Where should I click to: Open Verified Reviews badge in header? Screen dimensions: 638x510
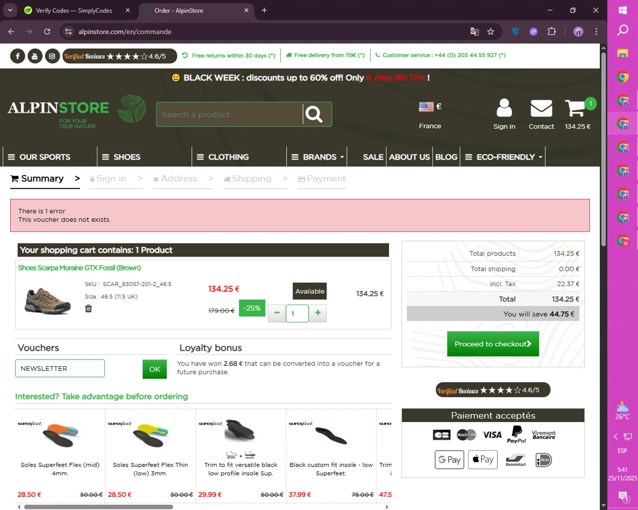[120, 56]
